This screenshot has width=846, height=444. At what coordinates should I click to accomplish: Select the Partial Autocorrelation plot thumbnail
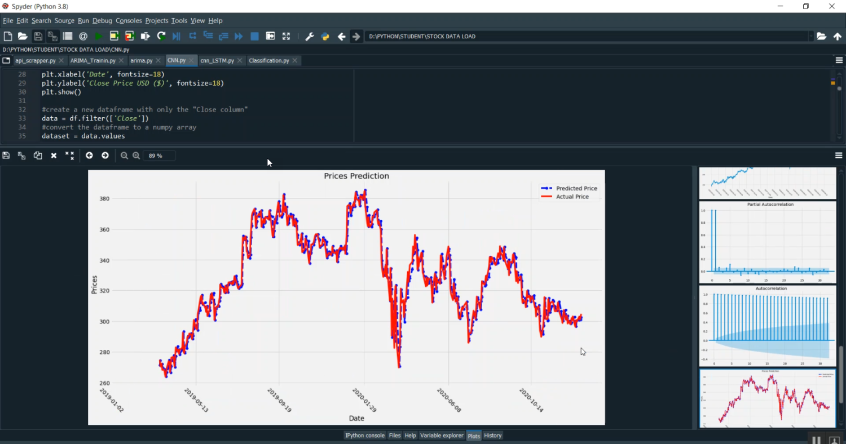(x=767, y=242)
